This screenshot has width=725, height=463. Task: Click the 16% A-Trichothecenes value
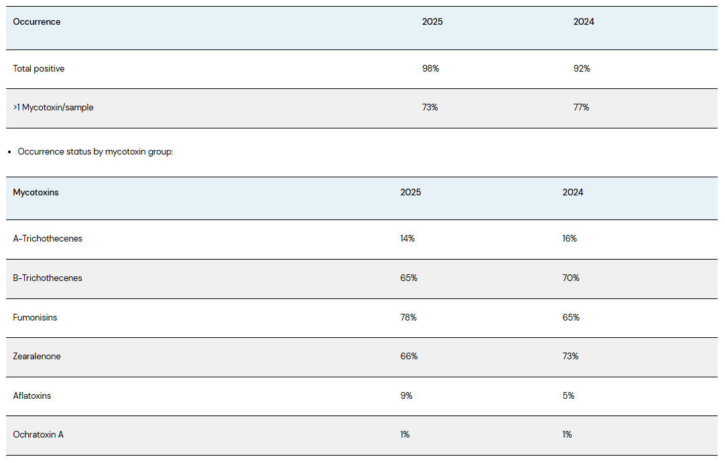tap(570, 239)
